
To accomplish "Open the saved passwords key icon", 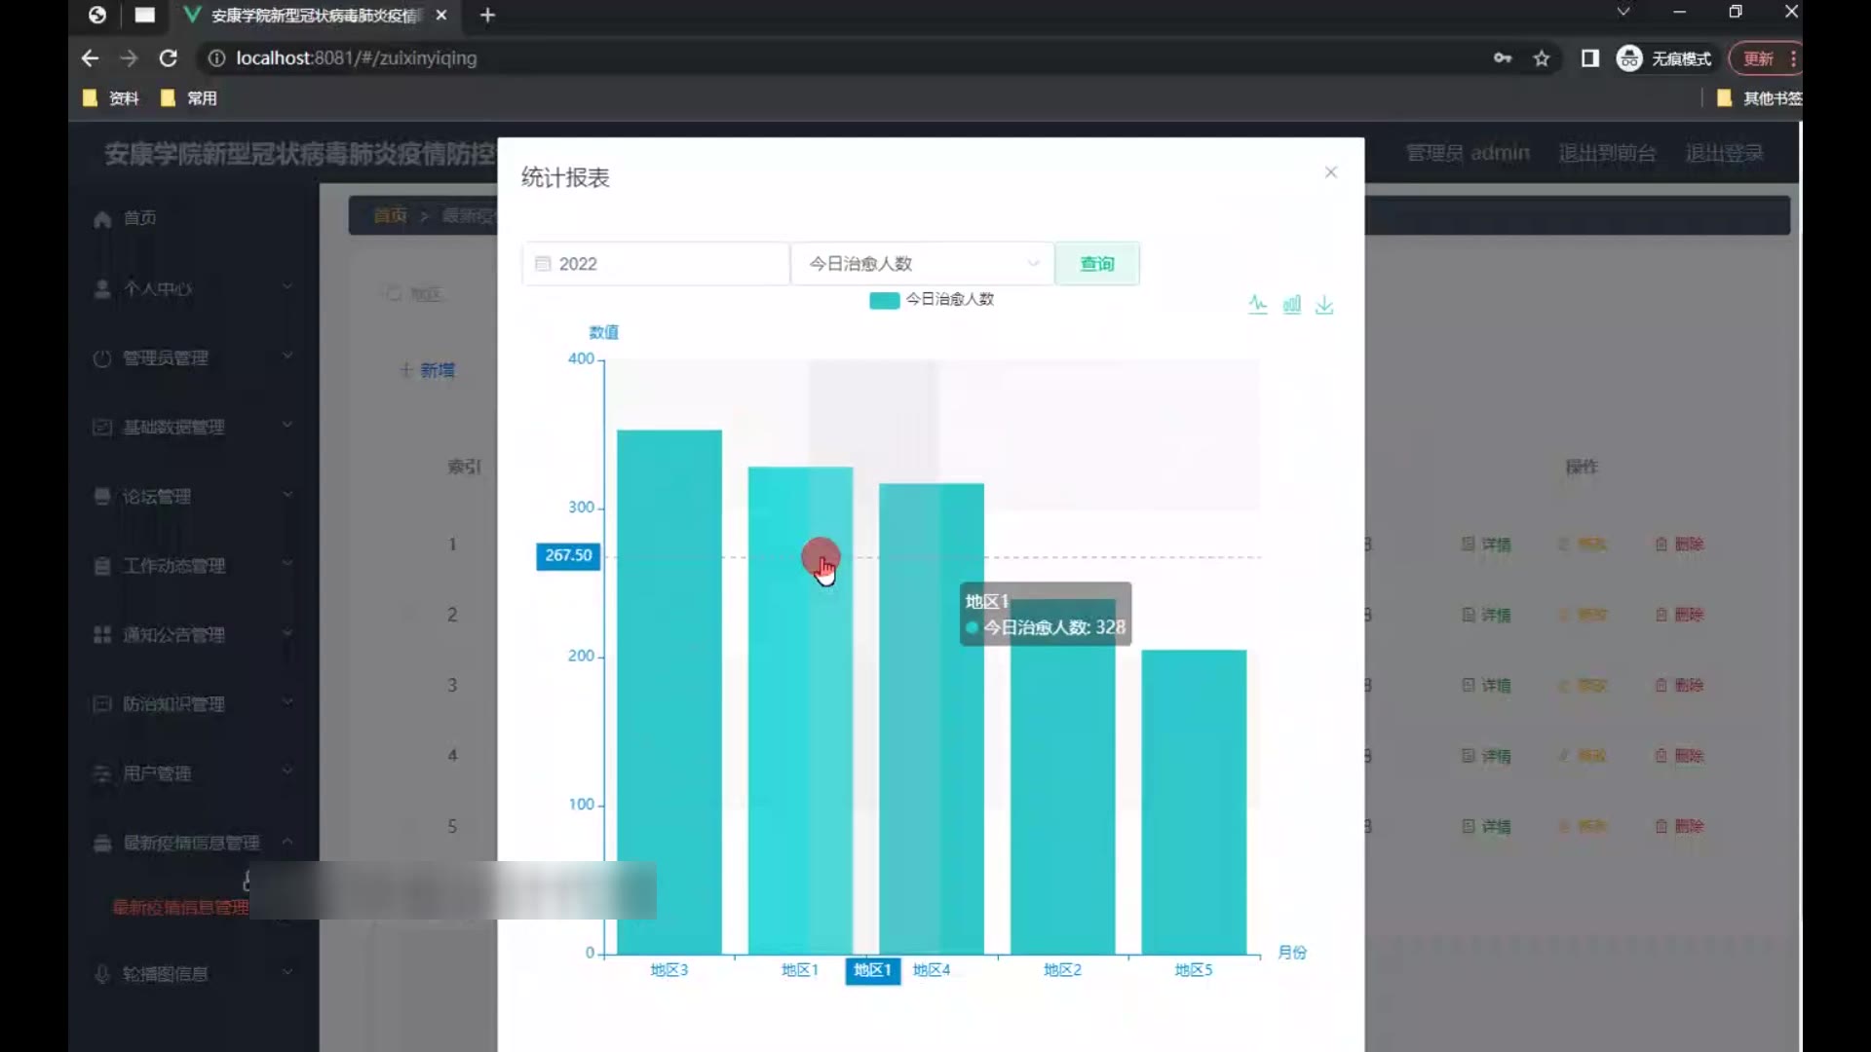I will point(1502,58).
